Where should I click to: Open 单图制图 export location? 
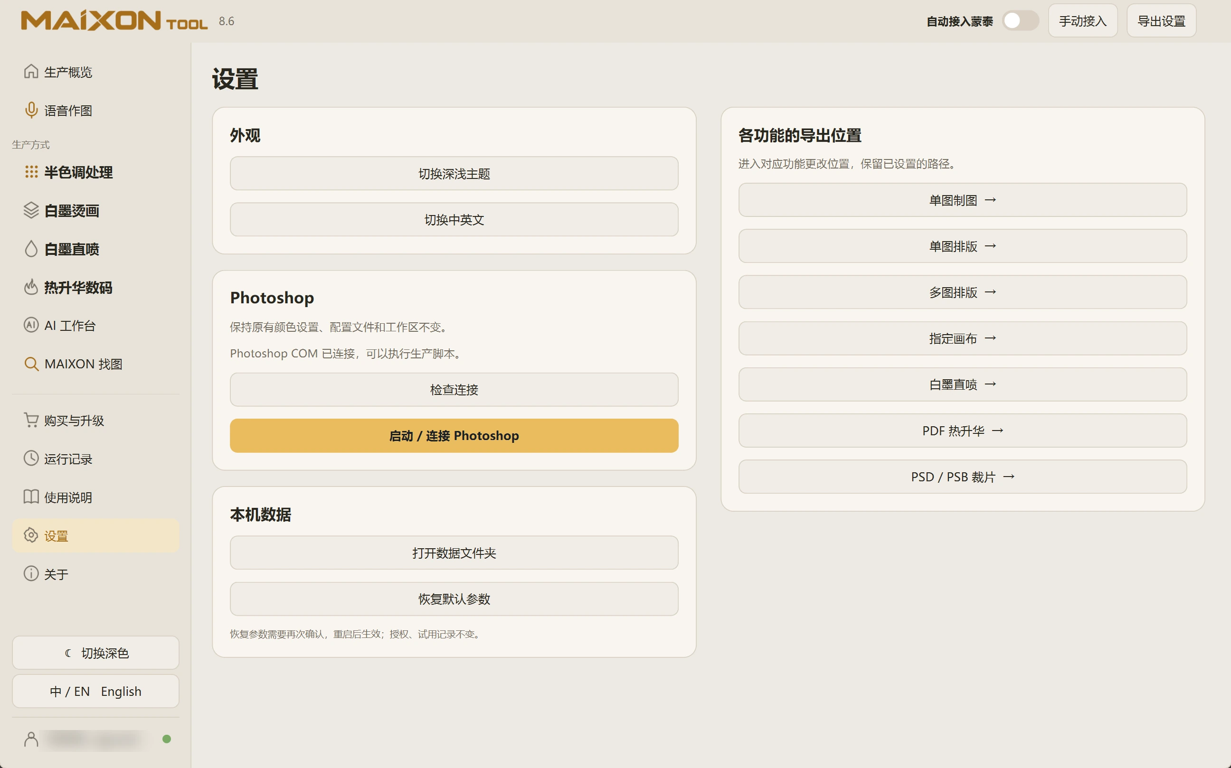[963, 200]
